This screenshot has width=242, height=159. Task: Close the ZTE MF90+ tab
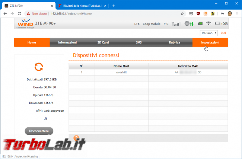pyautogui.click(x=52, y=6)
